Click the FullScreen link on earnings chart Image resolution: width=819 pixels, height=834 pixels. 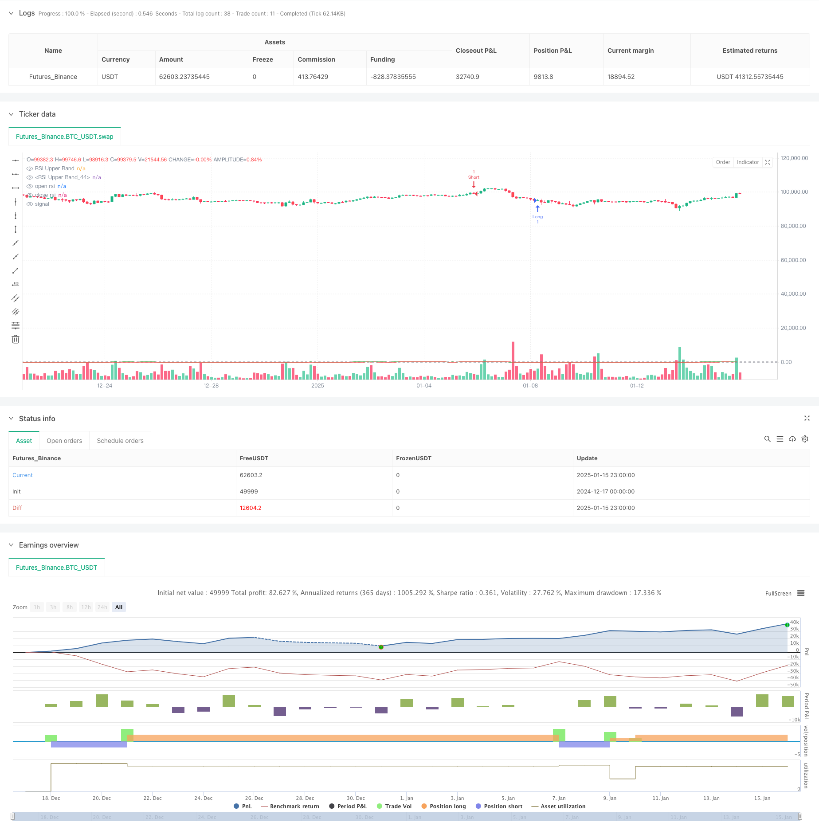click(x=778, y=594)
